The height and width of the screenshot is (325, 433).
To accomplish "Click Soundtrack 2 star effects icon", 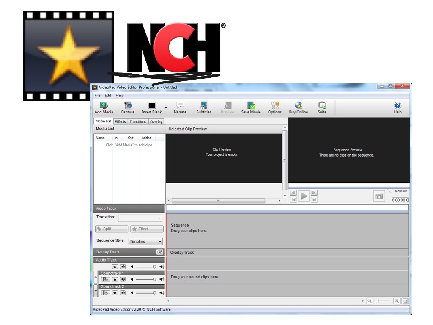I will (x=115, y=293).
